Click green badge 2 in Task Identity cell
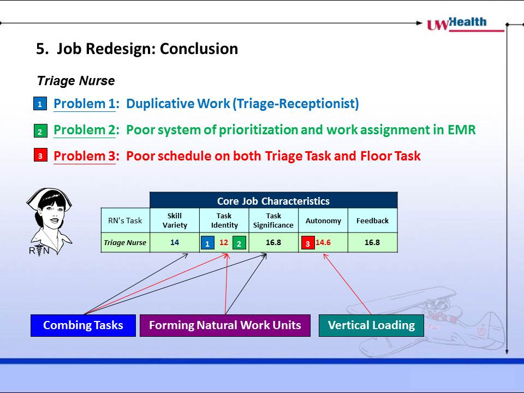 click(x=239, y=243)
